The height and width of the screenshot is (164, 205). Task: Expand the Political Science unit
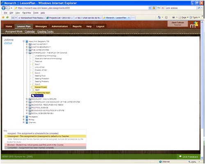(x=27, y=108)
